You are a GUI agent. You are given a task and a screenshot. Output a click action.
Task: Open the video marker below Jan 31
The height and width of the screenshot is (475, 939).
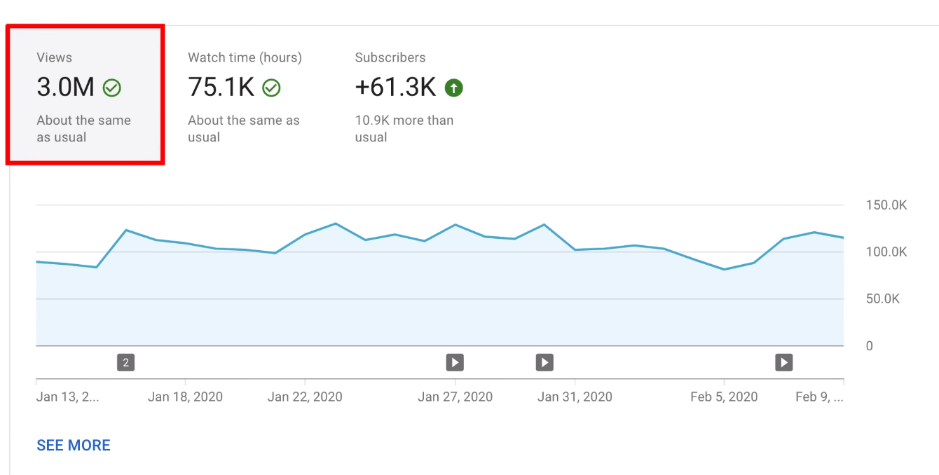(544, 362)
